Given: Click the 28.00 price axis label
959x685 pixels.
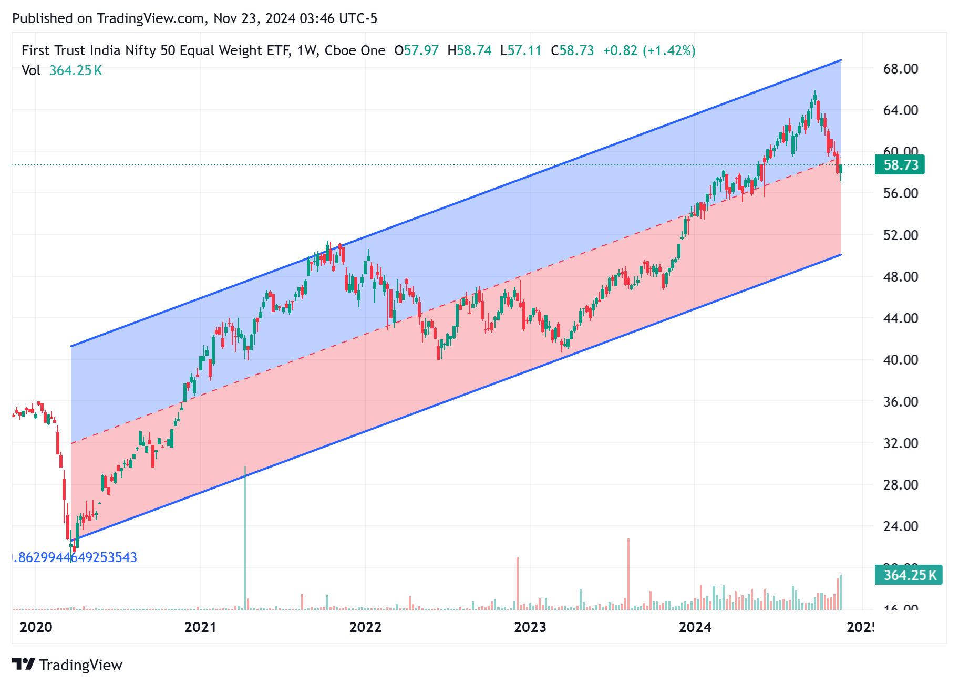Looking at the screenshot, I should pyautogui.click(x=901, y=484).
